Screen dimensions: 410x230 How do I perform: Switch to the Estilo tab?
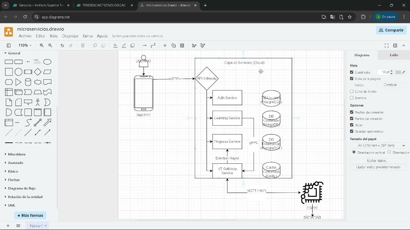(394, 55)
